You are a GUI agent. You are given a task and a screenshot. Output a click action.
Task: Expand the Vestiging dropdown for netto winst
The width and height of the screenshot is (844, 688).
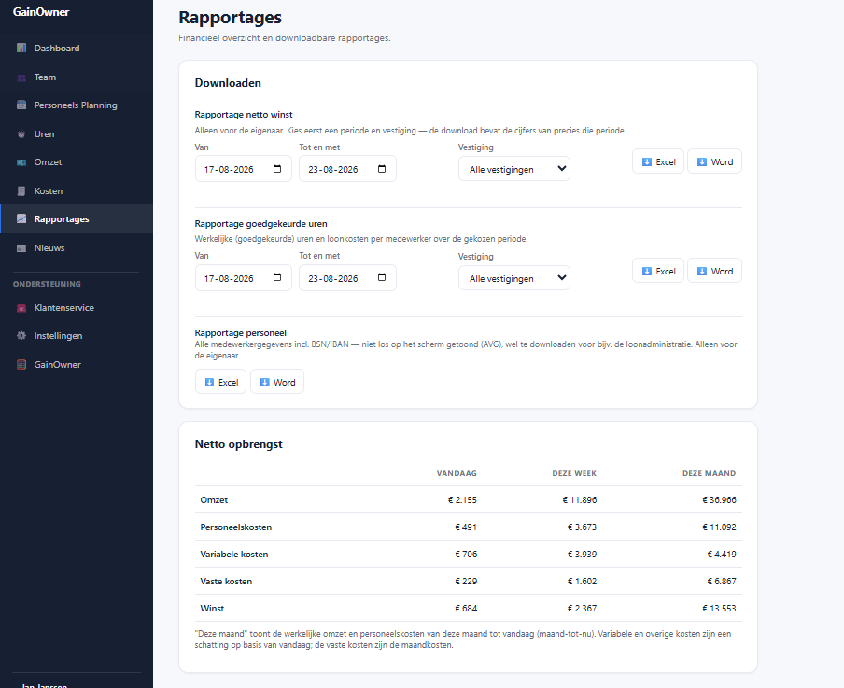[x=514, y=169]
